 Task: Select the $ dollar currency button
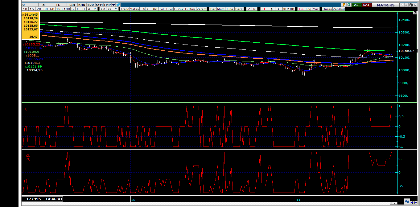(x=271, y=9)
